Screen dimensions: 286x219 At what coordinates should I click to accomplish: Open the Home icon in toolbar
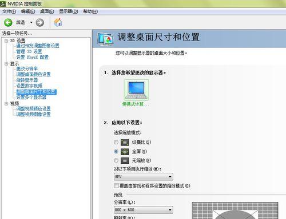(58, 22)
